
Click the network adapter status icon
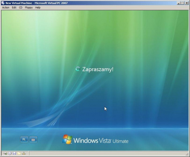[x=24, y=154]
